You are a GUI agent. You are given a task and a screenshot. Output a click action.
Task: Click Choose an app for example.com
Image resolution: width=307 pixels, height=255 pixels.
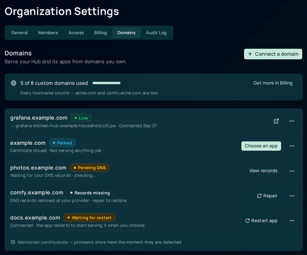(x=261, y=146)
